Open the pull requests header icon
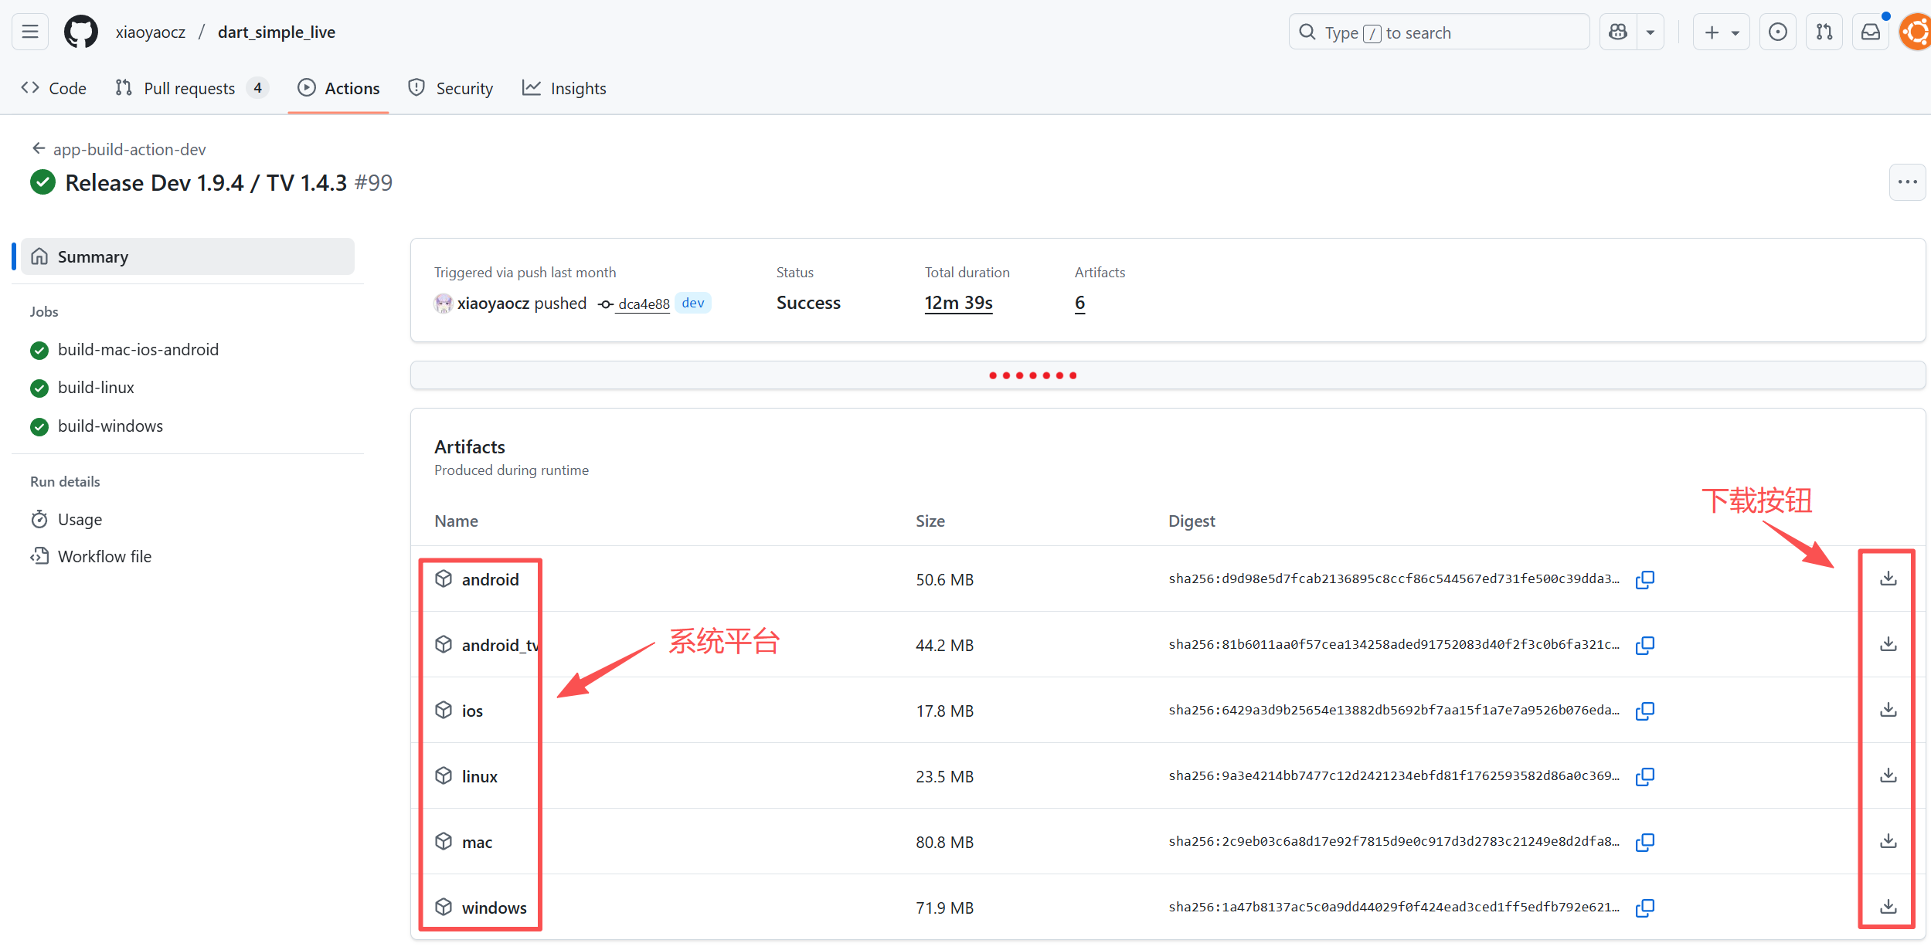Screen dimensions: 1931x950 tap(1824, 32)
